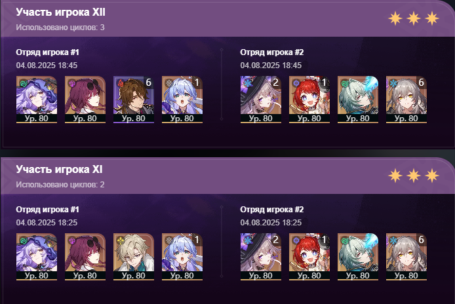This screenshot has height=304, width=455.
Task: Select the blue-haired character in XI squad #1
Action: coord(182,257)
